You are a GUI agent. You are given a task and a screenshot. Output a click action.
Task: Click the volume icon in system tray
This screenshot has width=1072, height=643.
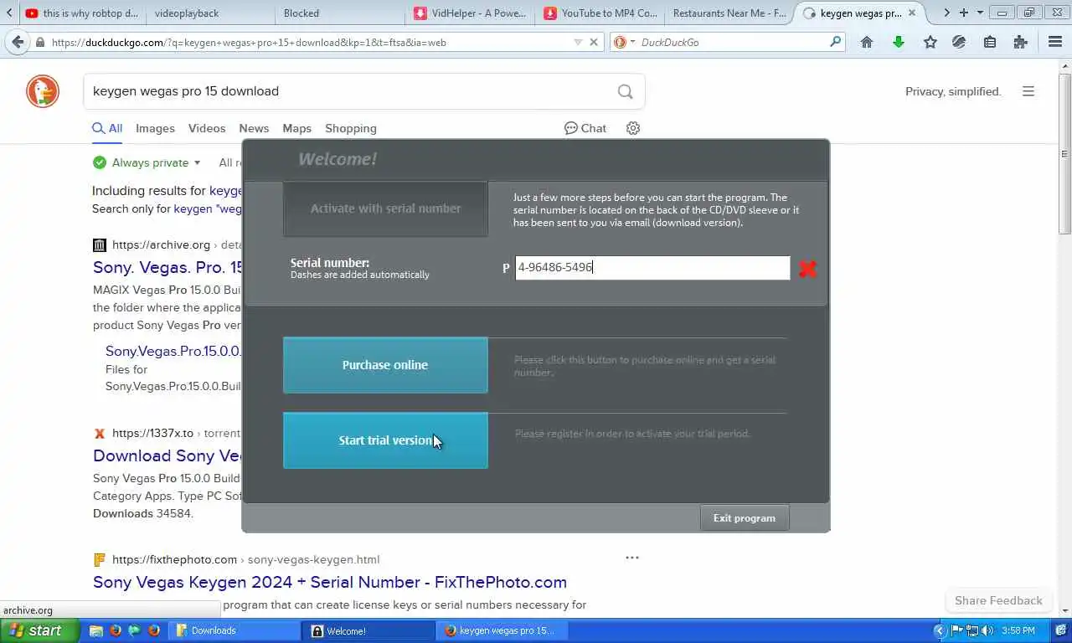coord(987,630)
